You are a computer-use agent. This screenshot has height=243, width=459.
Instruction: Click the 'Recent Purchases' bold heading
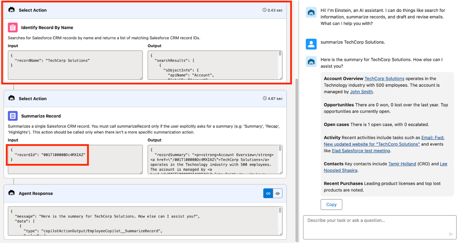(343, 184)
